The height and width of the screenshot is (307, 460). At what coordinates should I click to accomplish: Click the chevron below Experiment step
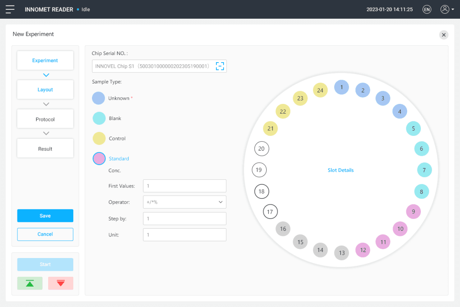(46, 75)
